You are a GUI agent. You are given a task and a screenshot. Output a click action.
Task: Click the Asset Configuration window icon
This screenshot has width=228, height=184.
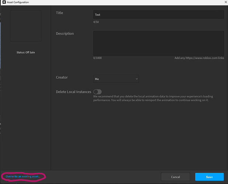click(x=3, y=2)
